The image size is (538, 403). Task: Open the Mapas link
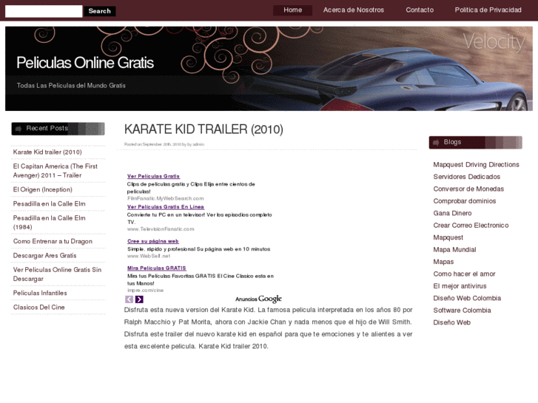pyautogui.click(x=443, y=262)
